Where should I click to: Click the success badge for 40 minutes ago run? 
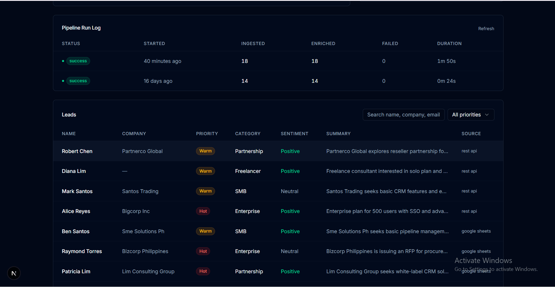pos(78,61)
